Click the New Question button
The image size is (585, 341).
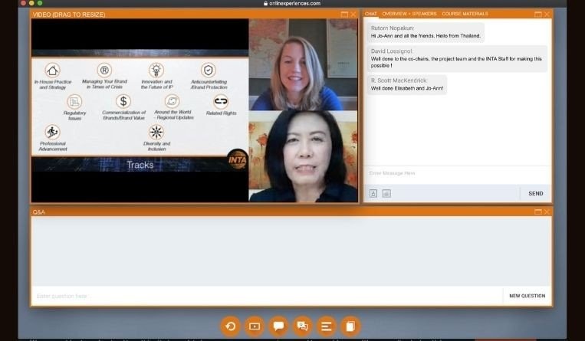click(527, 296)
